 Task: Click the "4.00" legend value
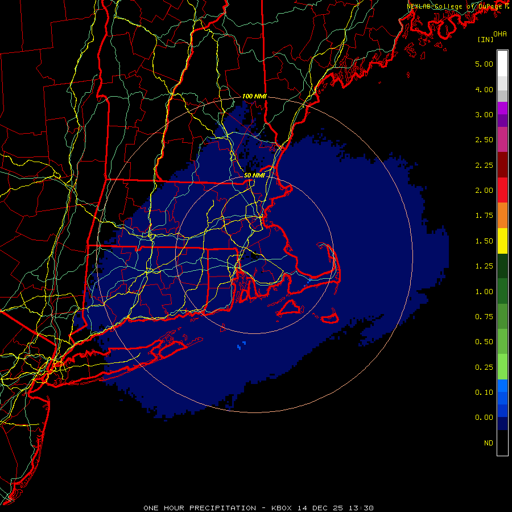[484, 89]
